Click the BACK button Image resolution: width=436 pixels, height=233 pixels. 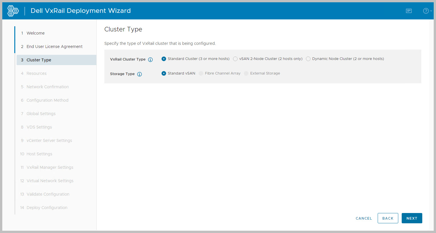(388, 218)
